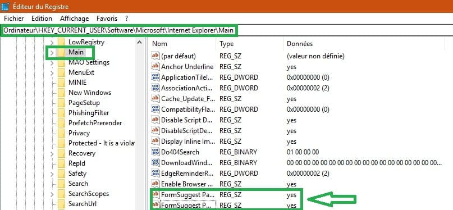This screenshot has height=210, width=453.
Task: Open the ? help menu
Action: tap(126, 19)
